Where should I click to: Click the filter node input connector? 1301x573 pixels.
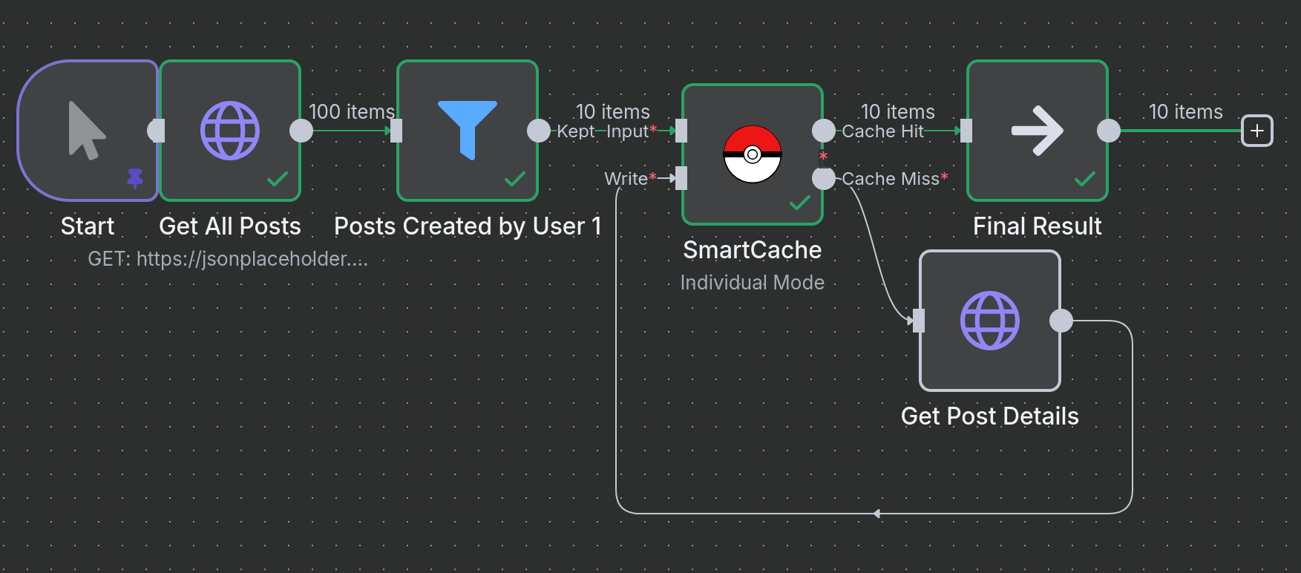coord(396,131)
